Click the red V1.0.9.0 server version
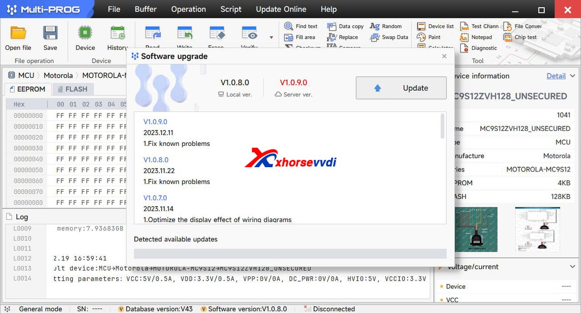 293,83
